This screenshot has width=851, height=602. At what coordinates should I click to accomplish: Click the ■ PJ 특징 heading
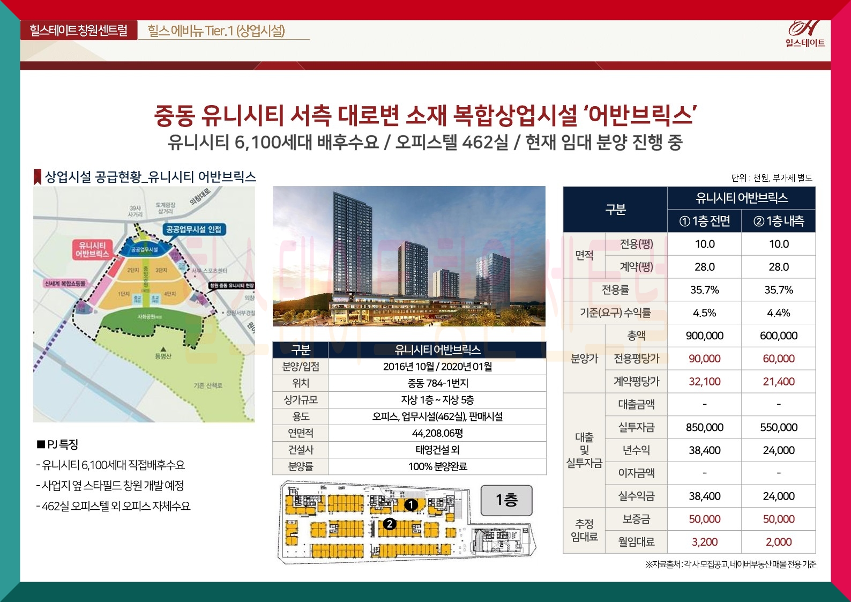click(57, 444)
